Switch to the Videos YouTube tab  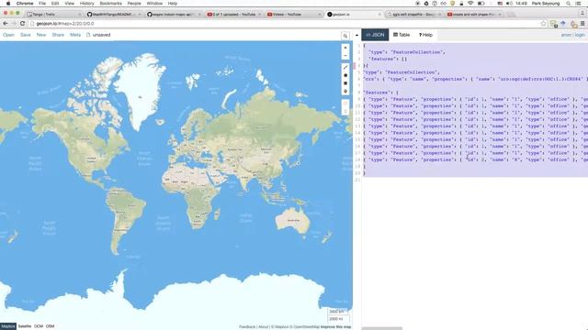pyautogui.click(x=294, y=15)
